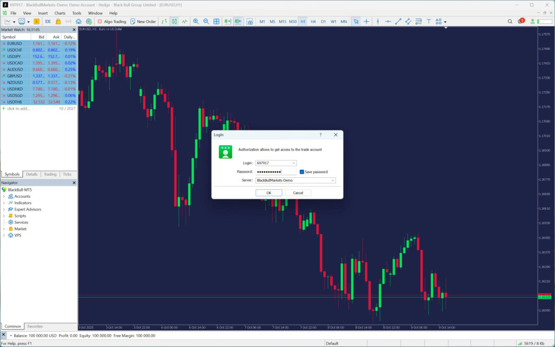Uncheck the Save password checkbox
Viewport: 555px width, 347px height.
[x=302, y=172]
